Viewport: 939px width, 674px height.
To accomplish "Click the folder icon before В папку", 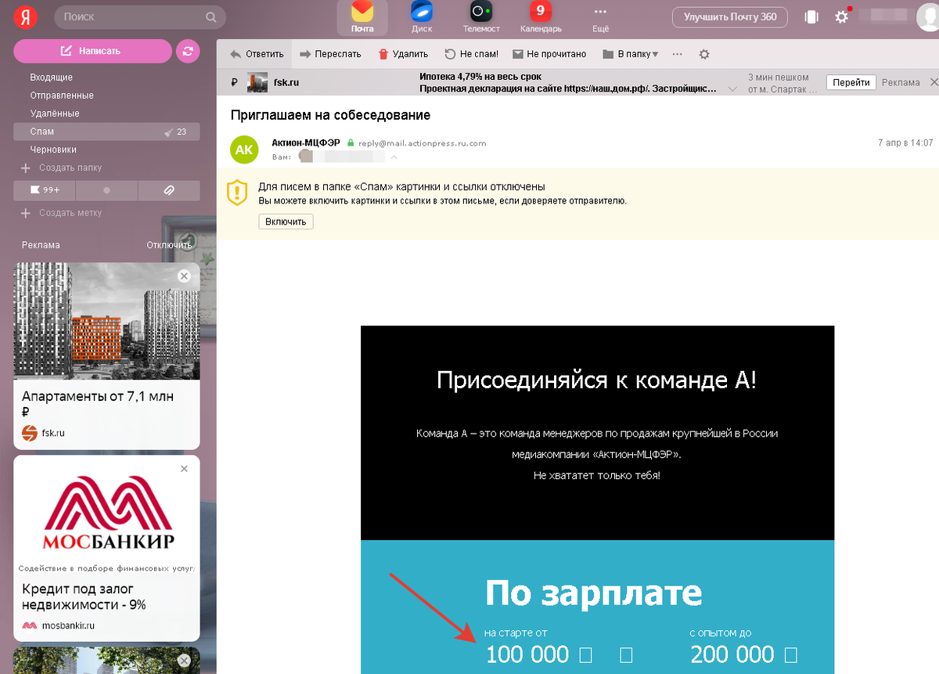I will pos(608,55).
